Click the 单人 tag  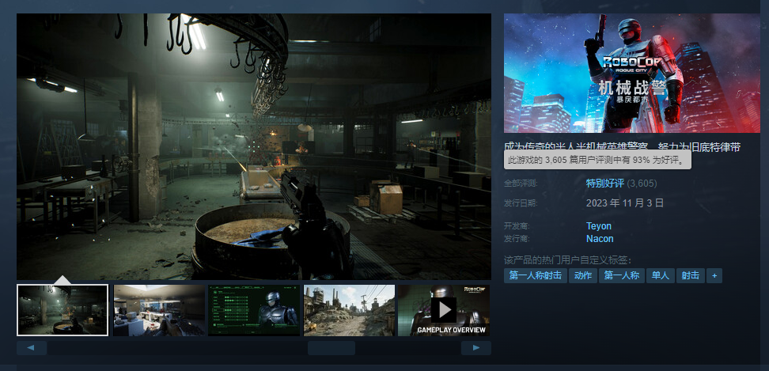660,275
